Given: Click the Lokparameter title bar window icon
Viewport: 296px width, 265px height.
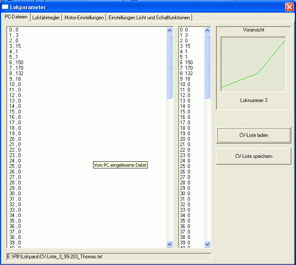Looking at the screenshot, I should [x=6, y=7].
